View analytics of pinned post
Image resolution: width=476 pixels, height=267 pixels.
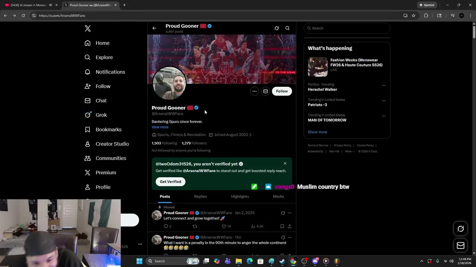[257, 226]
